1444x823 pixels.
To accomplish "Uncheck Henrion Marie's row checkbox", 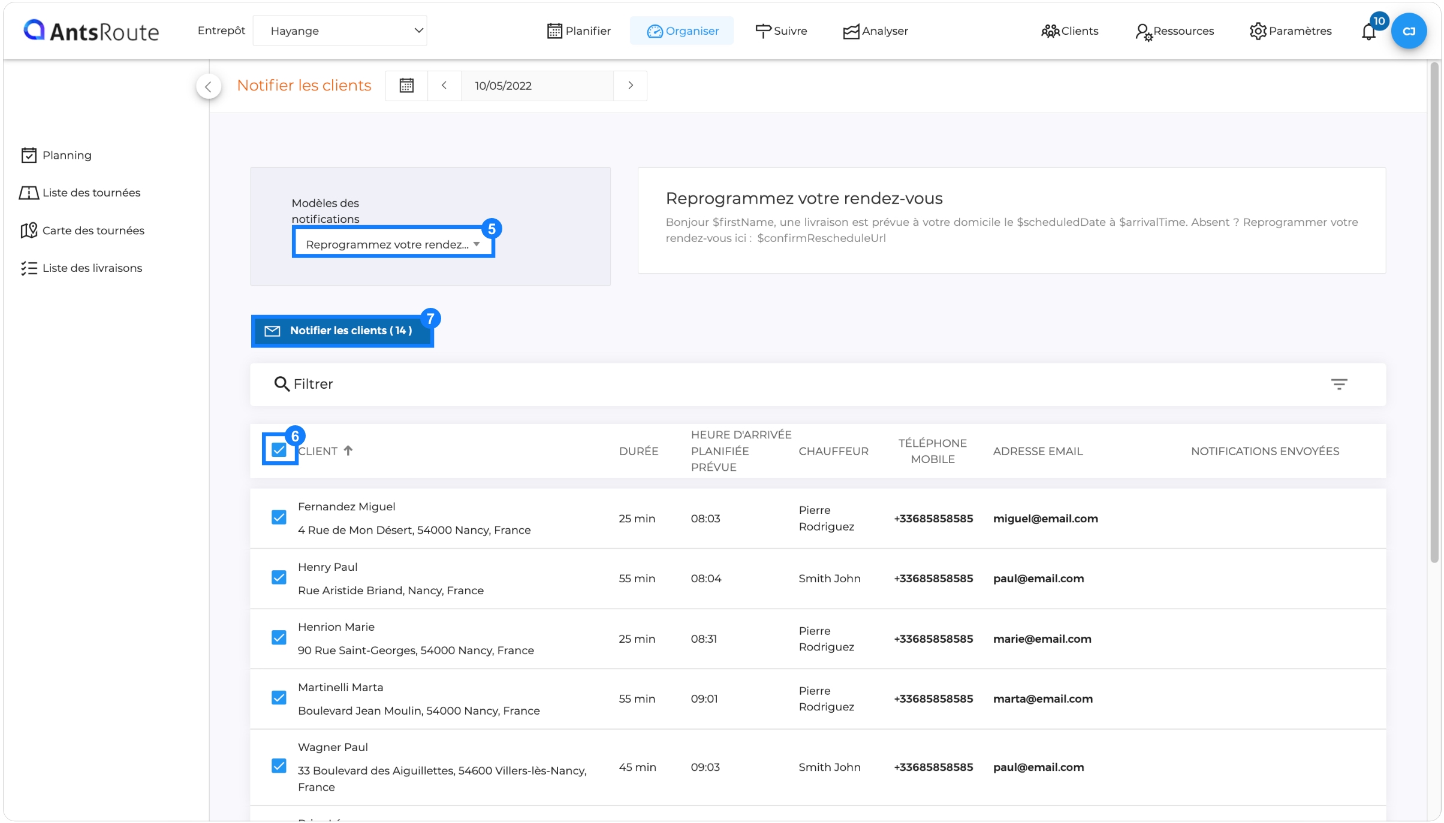I will [x=279, y=637].
